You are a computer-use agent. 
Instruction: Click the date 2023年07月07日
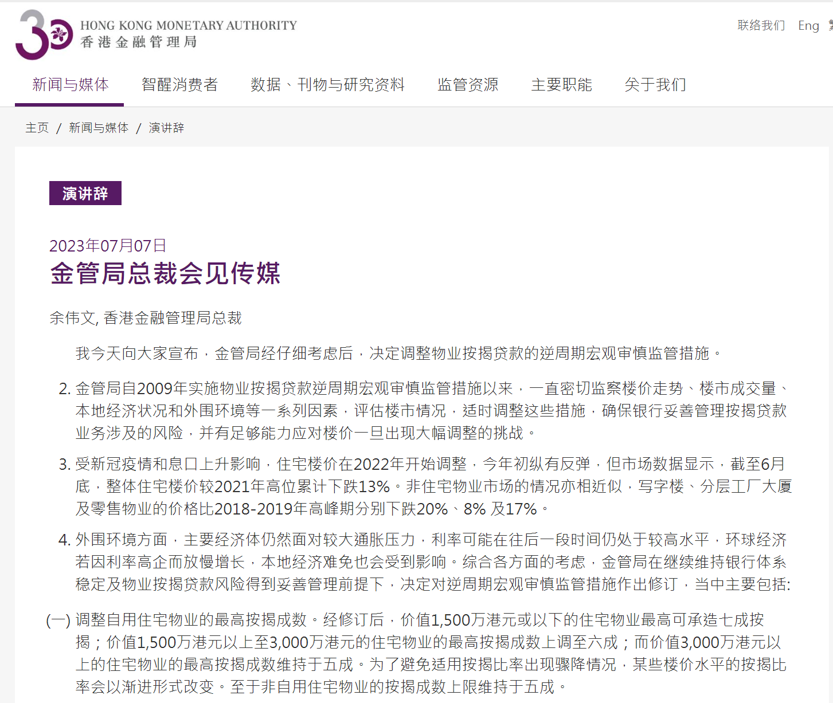point(108,246)
